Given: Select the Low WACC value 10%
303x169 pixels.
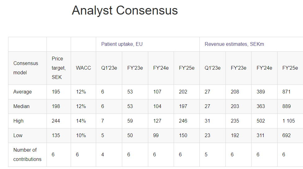Looking at the screenshot, I should 81,136.
